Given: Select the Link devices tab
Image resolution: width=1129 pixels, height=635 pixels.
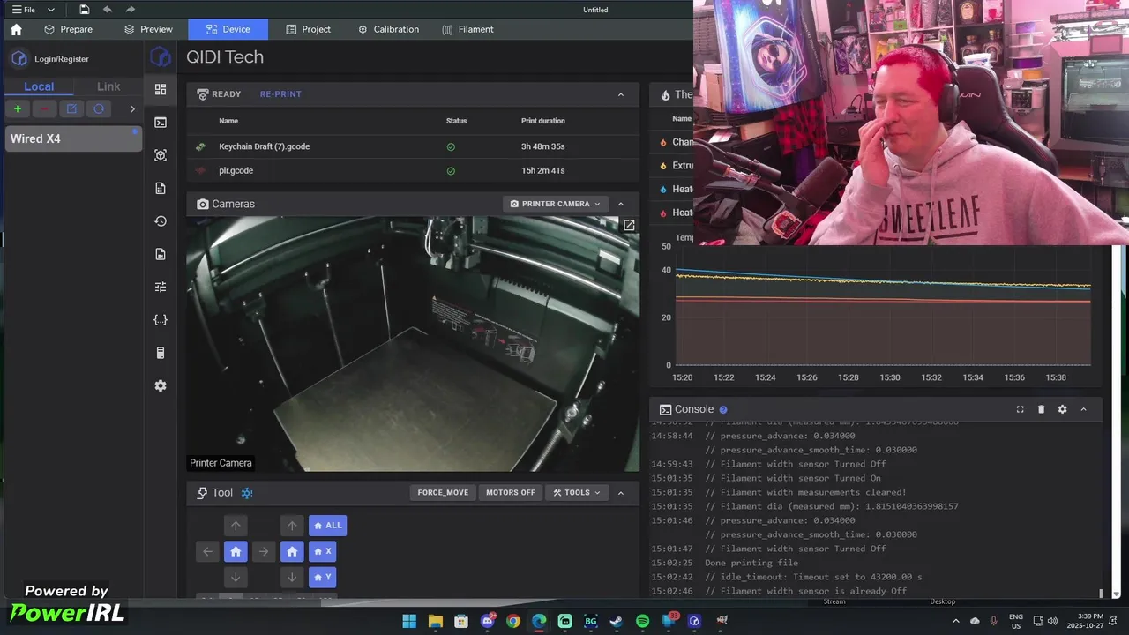Looking at the screenshot, I should pyautogui.click(x=108, y=86).
